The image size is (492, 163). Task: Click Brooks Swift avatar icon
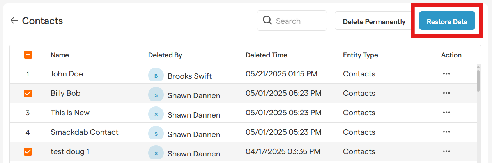tap(156, 75)
